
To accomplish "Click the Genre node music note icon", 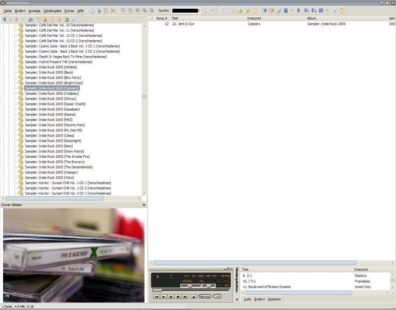I will [x=59, y=19].
